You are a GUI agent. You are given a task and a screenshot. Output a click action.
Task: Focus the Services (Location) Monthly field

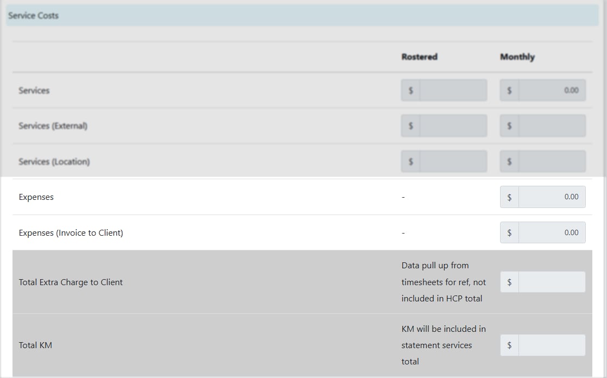click(x=552, y=161)
